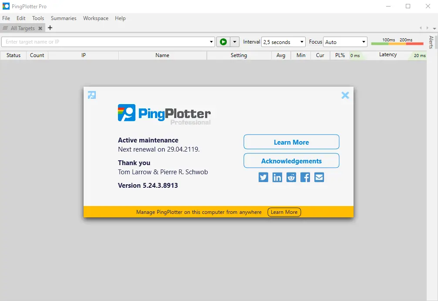
Task: Click Learn More in the yellow banner
Action: (x=284, y=212)
